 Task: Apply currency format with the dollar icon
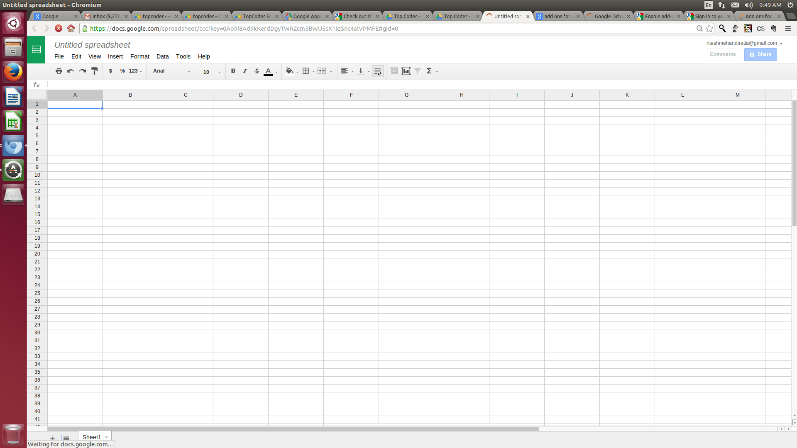110,71
